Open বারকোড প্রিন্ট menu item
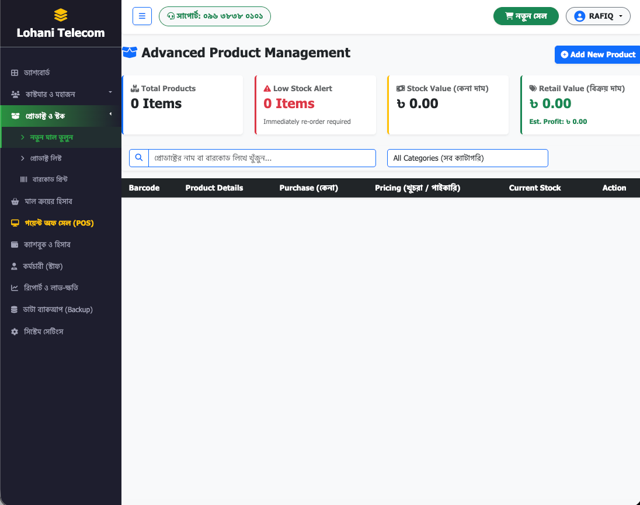Screen dimensions: 640x505 coord(60,179)
